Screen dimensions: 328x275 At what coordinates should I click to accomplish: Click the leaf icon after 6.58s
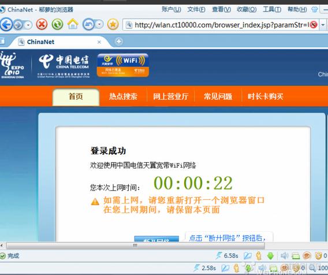click(248, 256)
